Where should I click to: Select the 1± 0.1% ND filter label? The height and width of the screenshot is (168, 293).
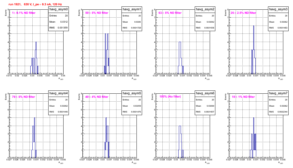(x=24, y=13)
